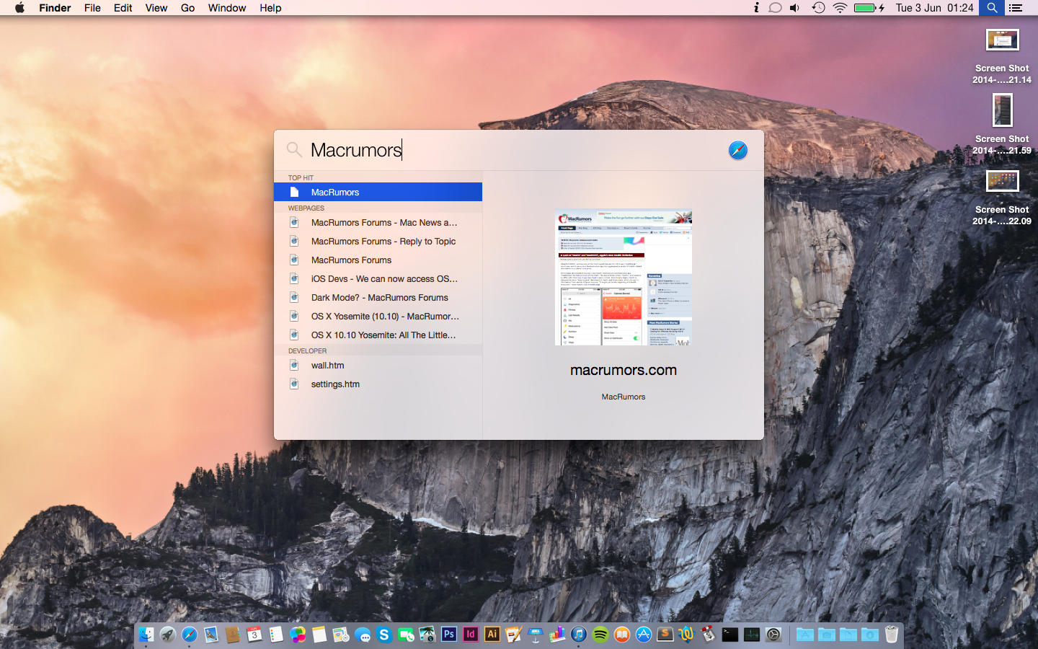Select the 'Screen Shot 2014-….21.59' desktop file
1038x649 pixels.
(x=1002, y=124)
